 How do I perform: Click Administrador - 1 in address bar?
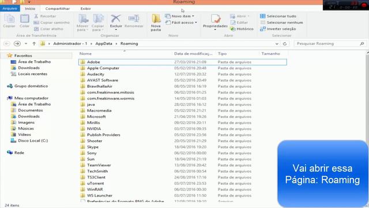click(x=70, y=44)
